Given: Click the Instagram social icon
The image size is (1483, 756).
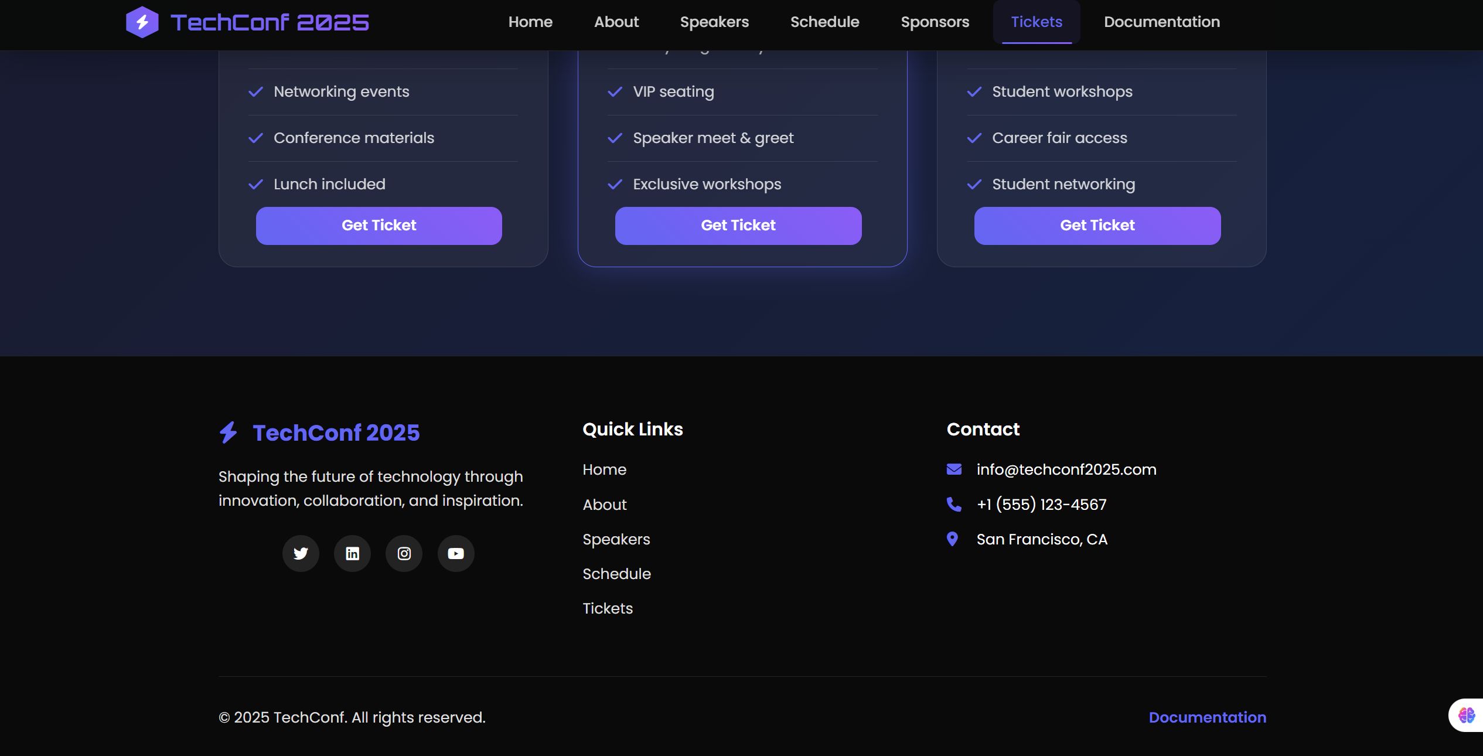Looking at the screenshot, I should [x=404, y=553].
